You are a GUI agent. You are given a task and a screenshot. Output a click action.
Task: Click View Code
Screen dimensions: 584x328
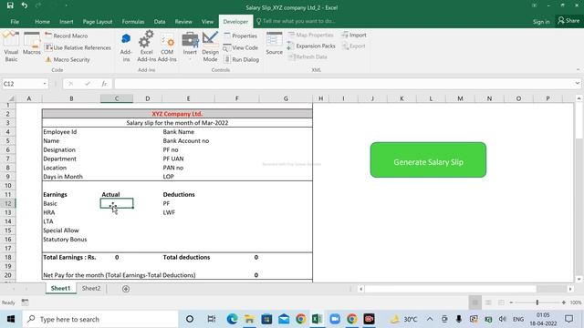tap(241, 47)
